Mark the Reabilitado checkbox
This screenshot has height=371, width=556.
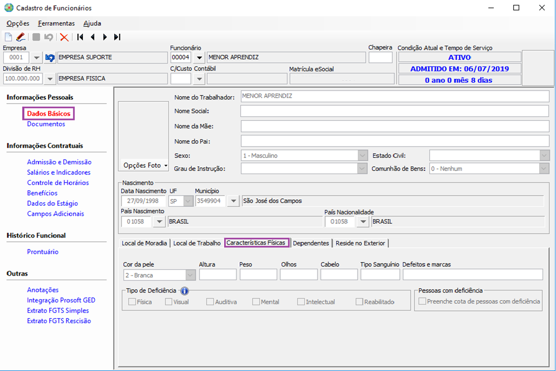click(359, 302)
